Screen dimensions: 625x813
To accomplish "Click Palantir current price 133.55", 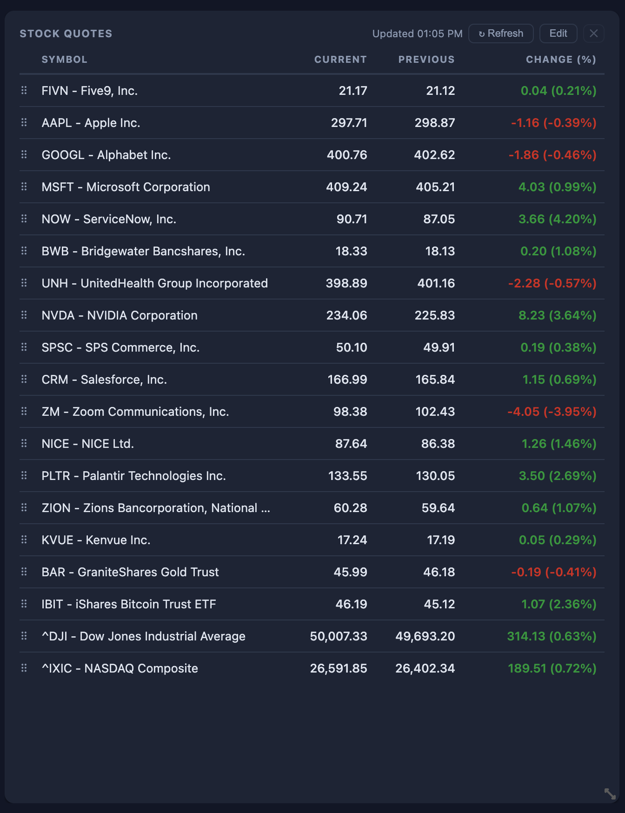I will pos(348,476).
